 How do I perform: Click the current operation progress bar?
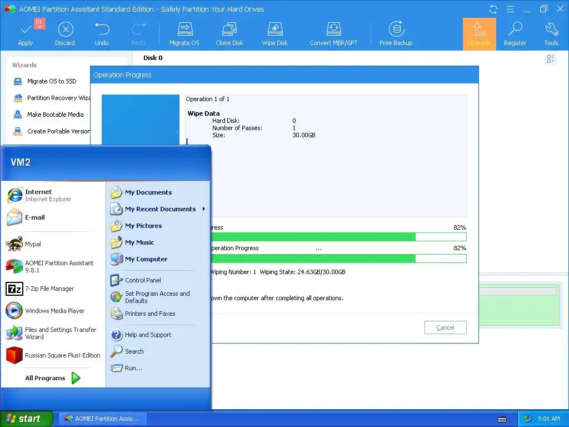coord(338,259)
